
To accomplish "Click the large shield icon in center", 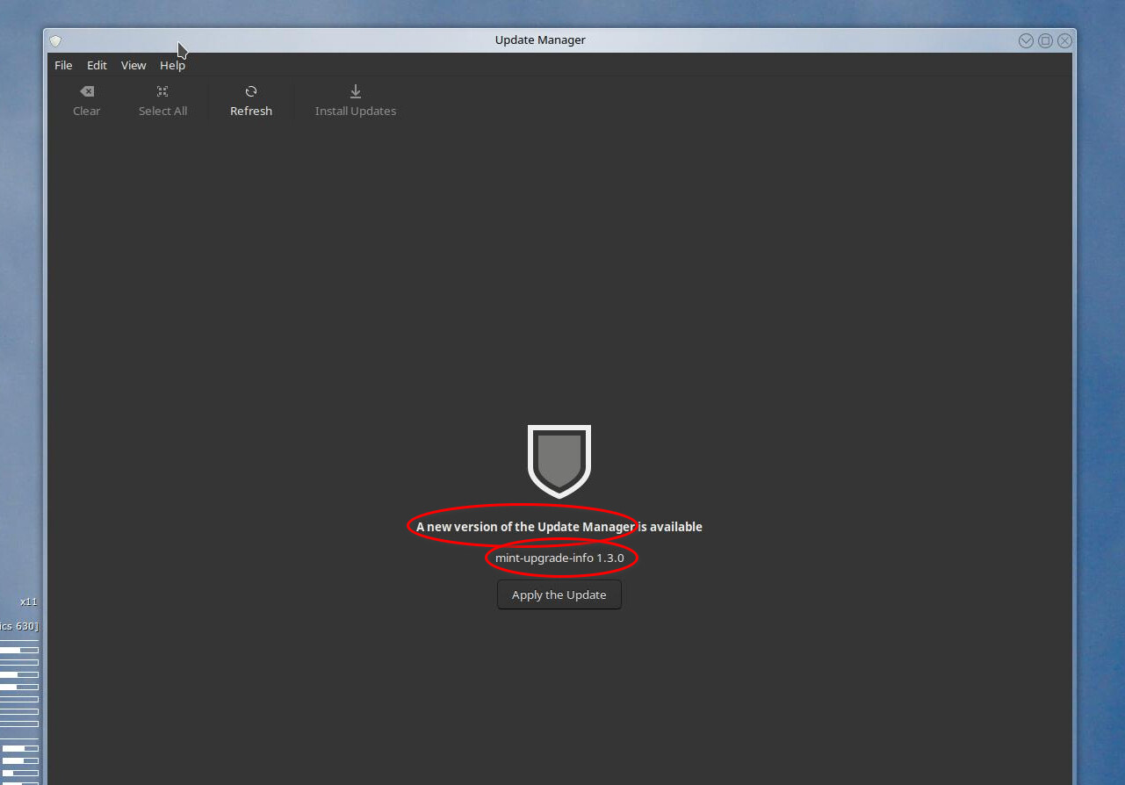I will point(559,461).
